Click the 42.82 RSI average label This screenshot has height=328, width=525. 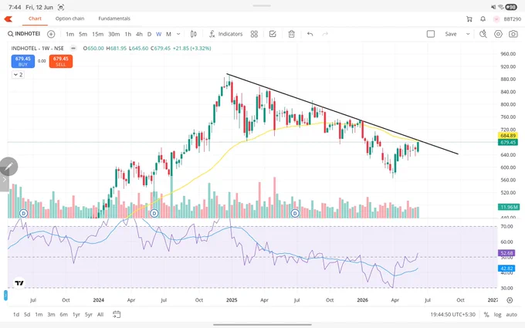[x=506, y=269]
